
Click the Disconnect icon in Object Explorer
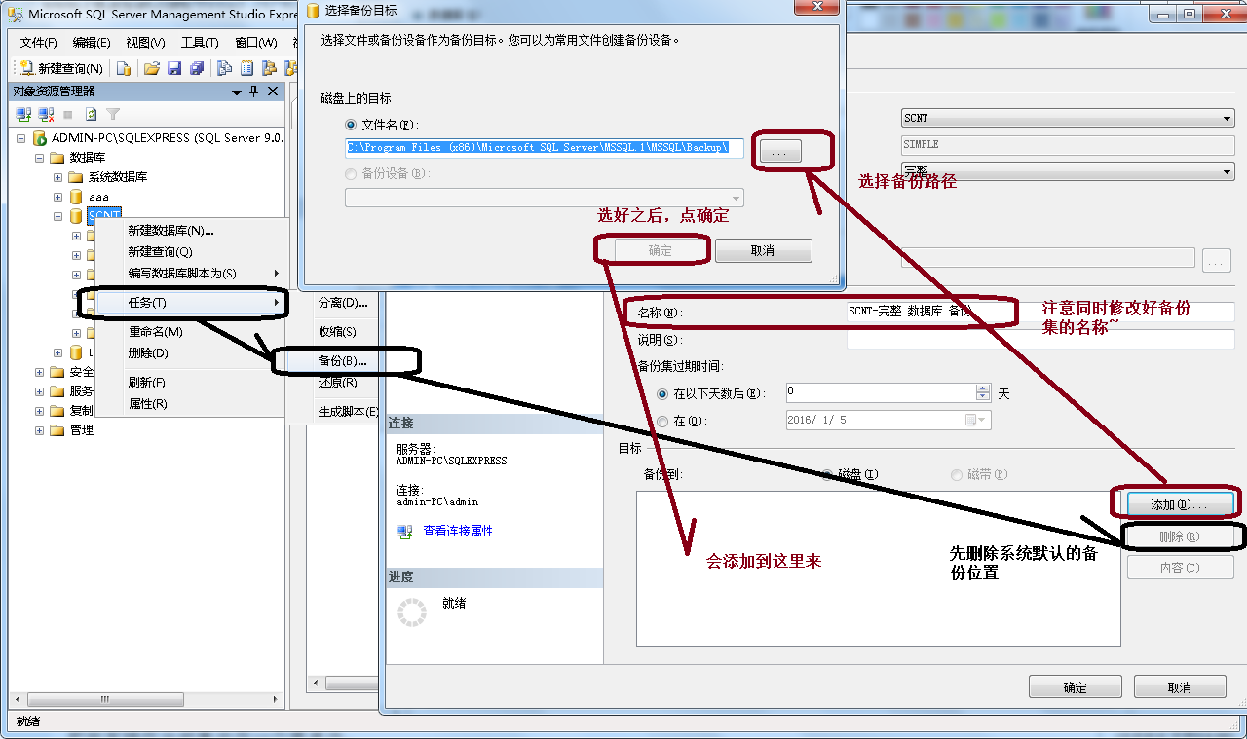pos(47,115)
